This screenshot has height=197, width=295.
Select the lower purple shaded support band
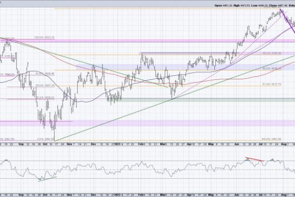pyautogui.click(x=147, y=123)
